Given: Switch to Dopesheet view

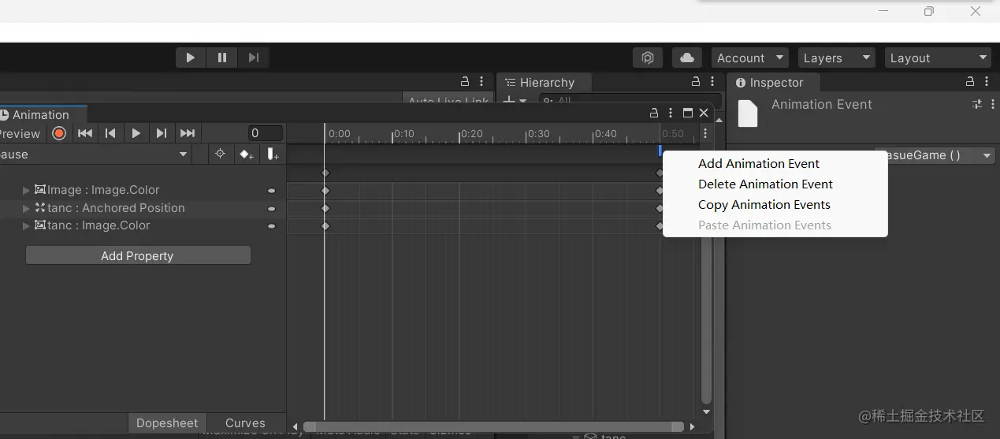Looking at the screenshot, I should pyautogui.click(x=167, y=423).
